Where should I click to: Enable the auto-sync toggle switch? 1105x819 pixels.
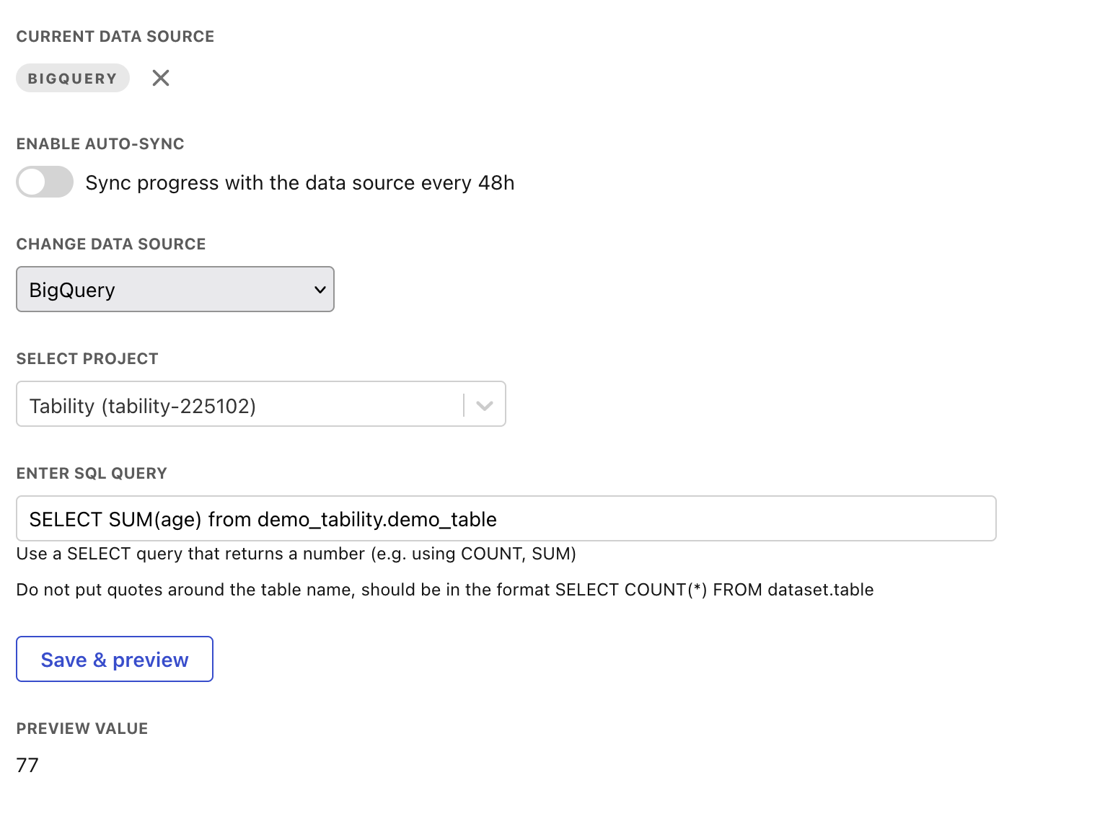coord(45,182)
